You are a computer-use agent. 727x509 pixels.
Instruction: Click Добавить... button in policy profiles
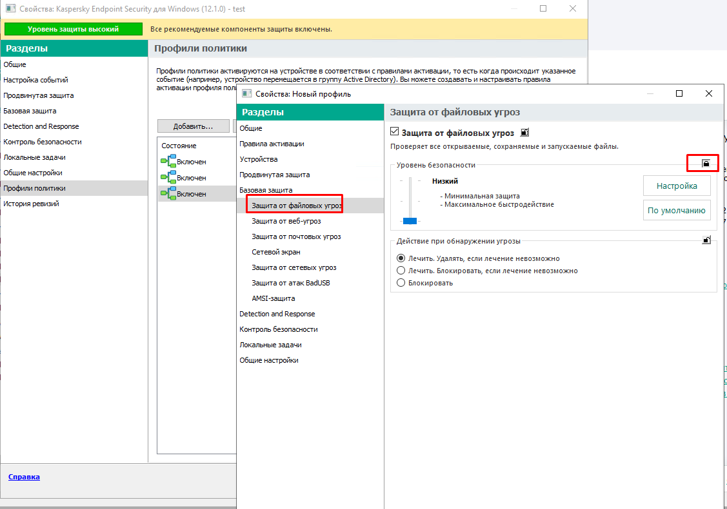click(194, 126)
